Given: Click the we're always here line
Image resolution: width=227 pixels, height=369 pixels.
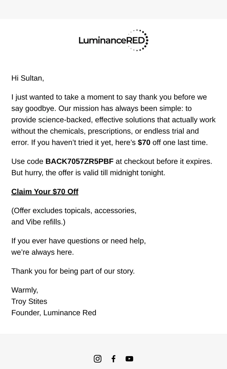Looking at the screenshot, I should 43,252.
